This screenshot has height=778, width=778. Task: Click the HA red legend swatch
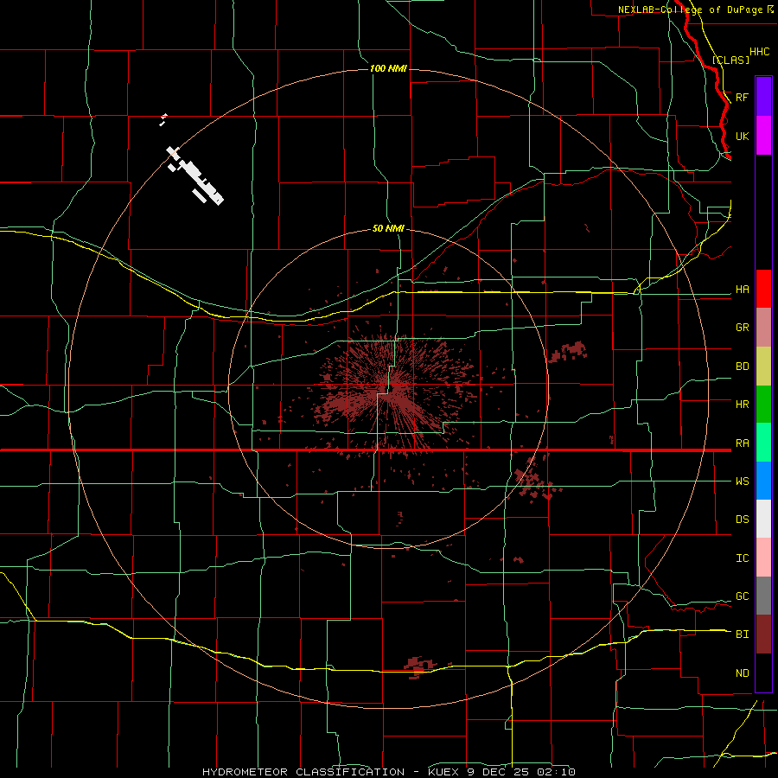click(763, 289)
